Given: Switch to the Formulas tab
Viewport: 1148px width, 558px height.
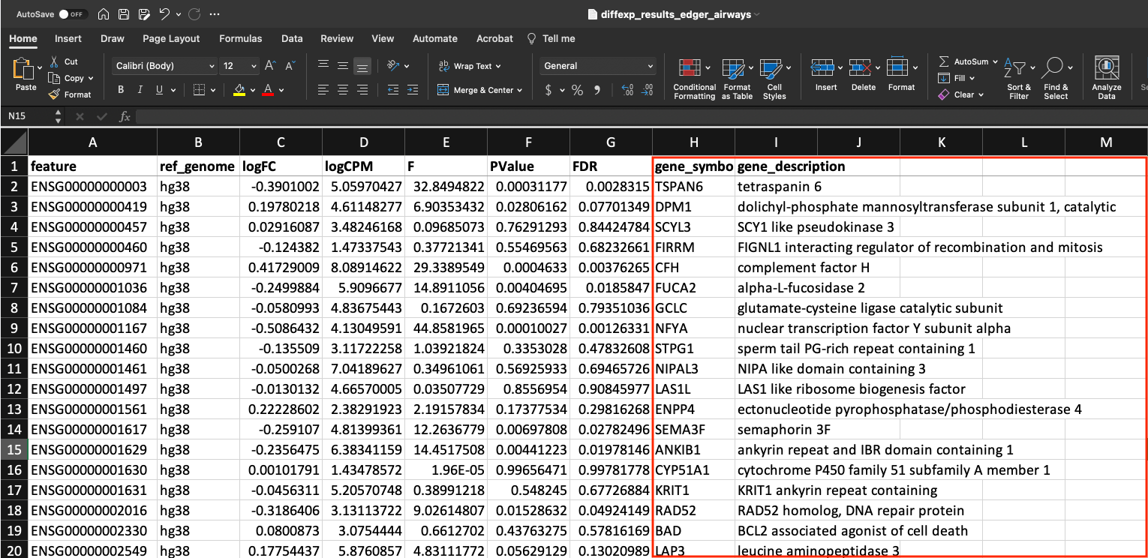Looking at the screenshot, I should (x=240, y=38).
